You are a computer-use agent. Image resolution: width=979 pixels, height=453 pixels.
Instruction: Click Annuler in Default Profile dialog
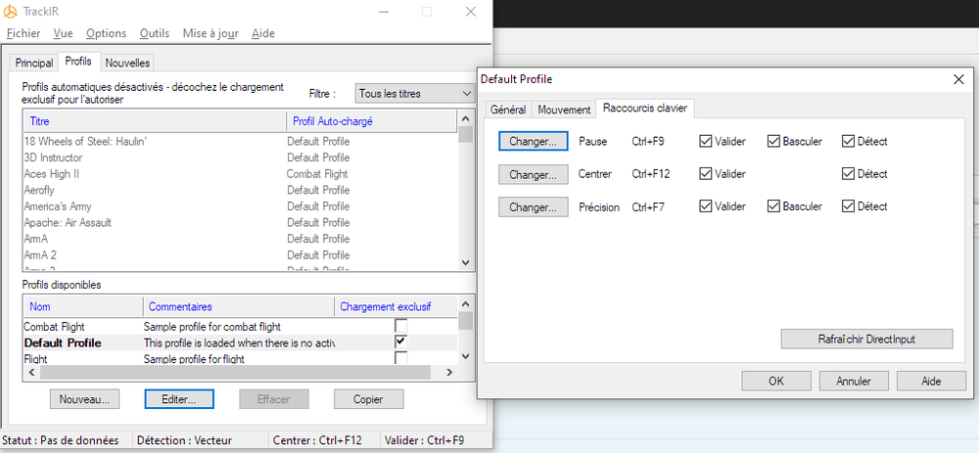[x=854, y=381]
